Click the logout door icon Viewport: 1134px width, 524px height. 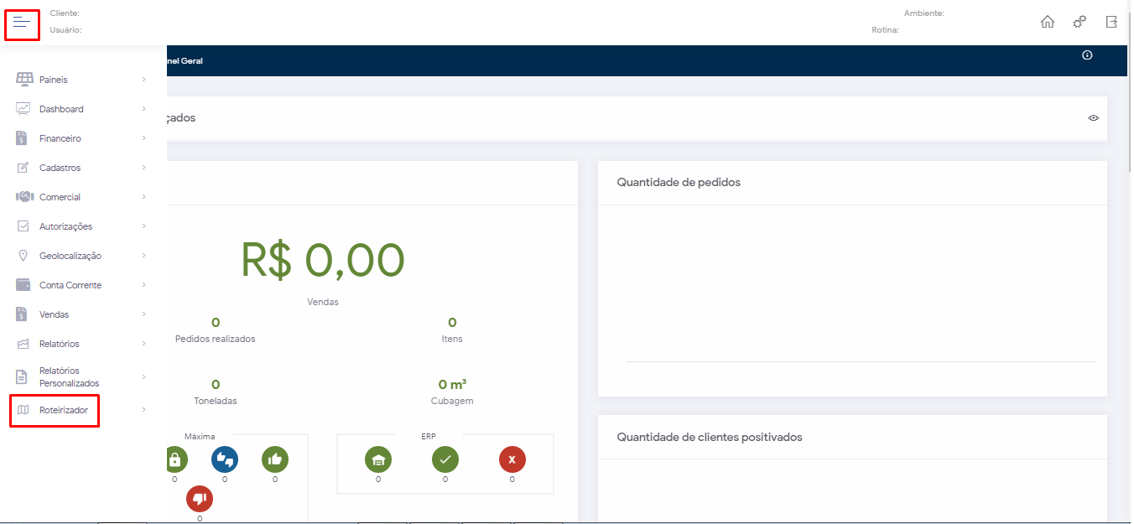pyautogui.click(x=1111, y=23)
